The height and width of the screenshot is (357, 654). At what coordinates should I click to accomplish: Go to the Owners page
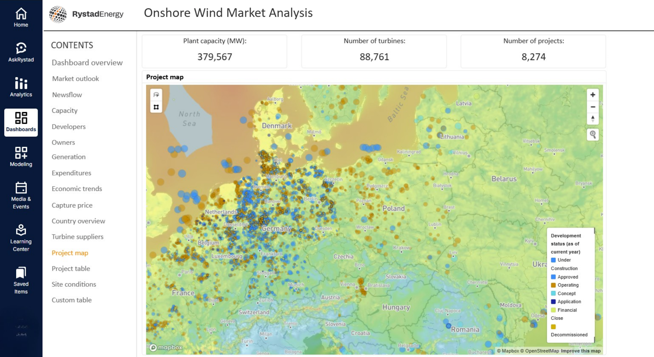pos(63,142)
